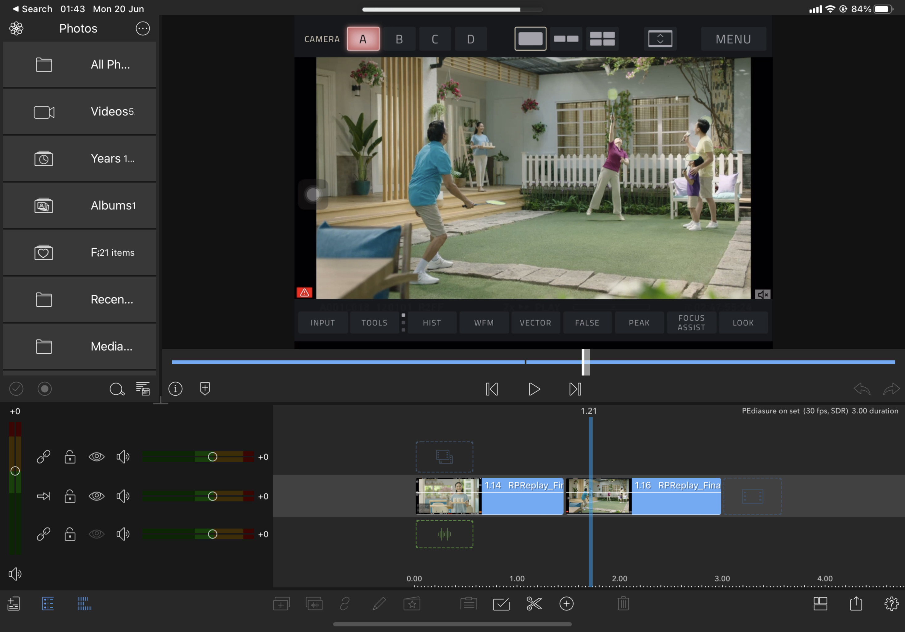905x632 pixels.
Task: Toggle lock on top overlay track
Action: [x=70, y=457]
